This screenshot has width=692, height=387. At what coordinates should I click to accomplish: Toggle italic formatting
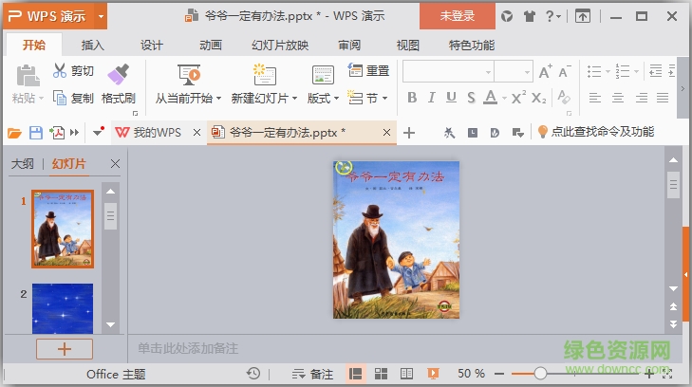[x=432, y=98]
